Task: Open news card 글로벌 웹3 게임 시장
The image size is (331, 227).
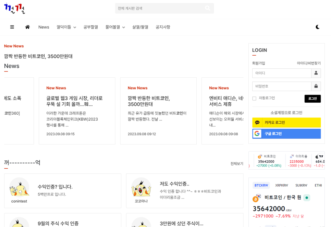Action: (x=77, y=111)
